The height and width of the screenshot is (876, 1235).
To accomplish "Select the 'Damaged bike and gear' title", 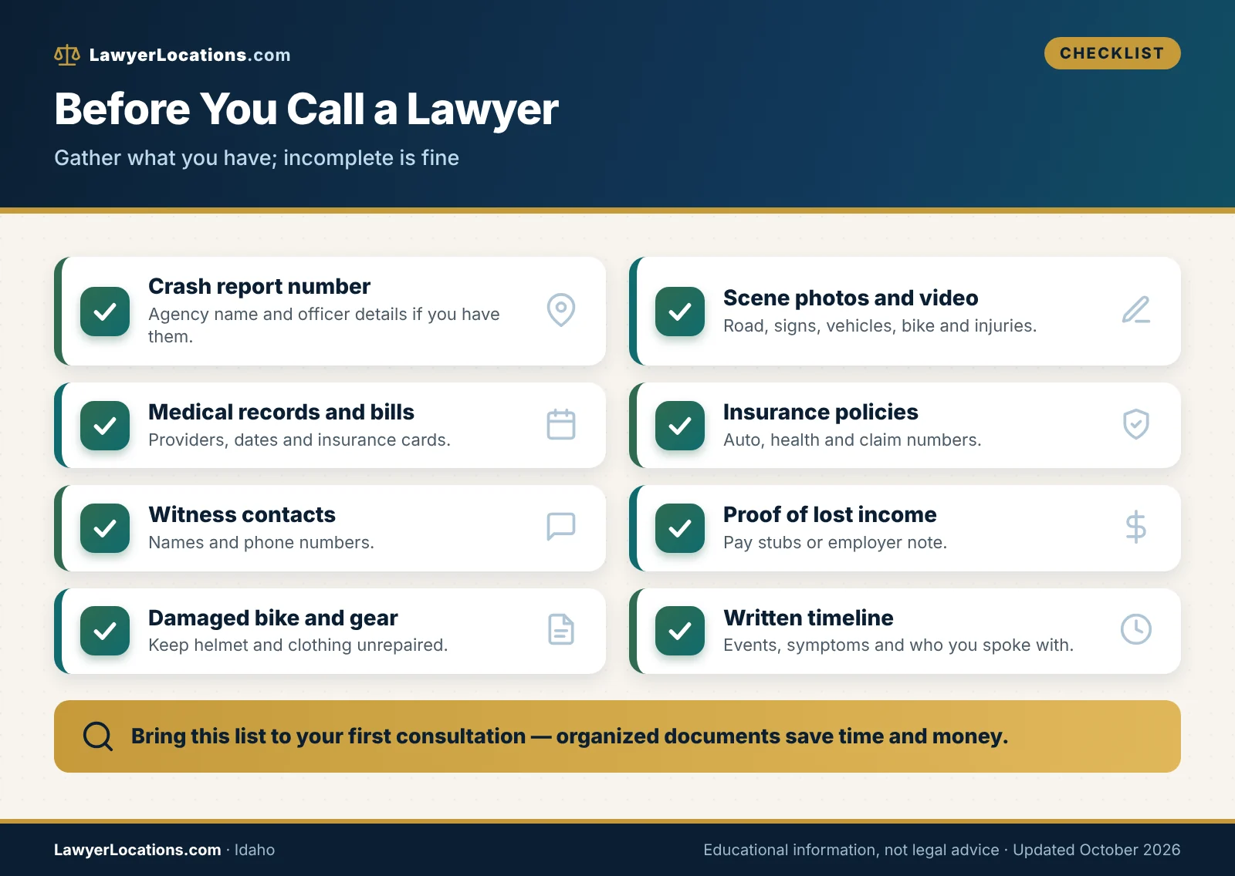I will [x=273, y=618].
